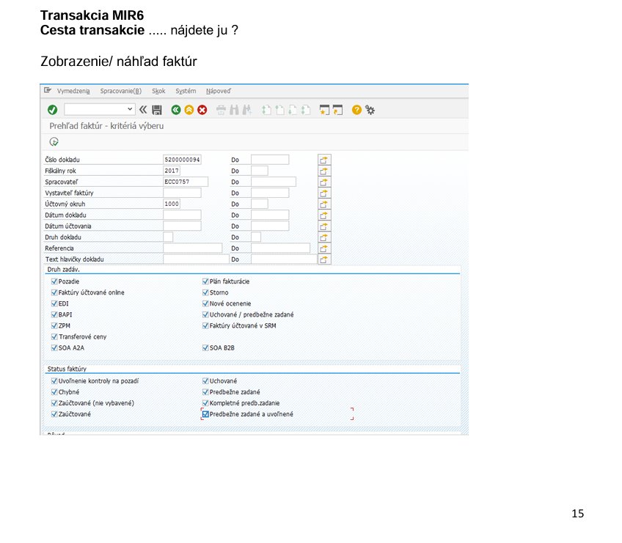Screen dimensions: 622x543
Task: Open the layout customization gear icon
Action: [370, 110]
